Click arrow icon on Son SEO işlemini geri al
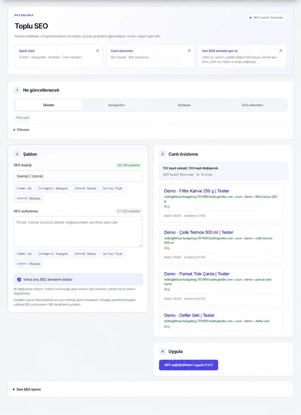 281,51
